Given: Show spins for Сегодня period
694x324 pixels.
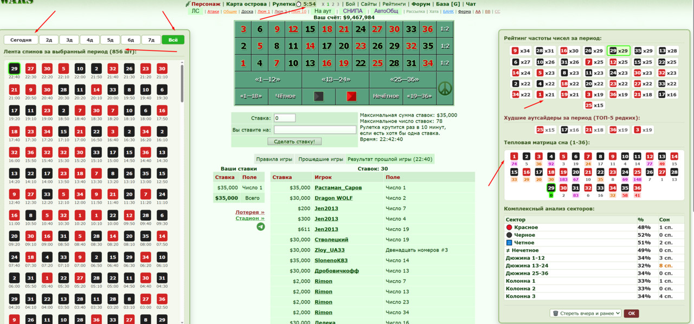Looking at the screenshot, I should 21,40.
